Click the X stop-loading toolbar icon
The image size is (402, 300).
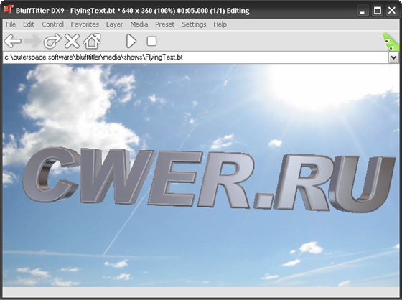(72, 42)
